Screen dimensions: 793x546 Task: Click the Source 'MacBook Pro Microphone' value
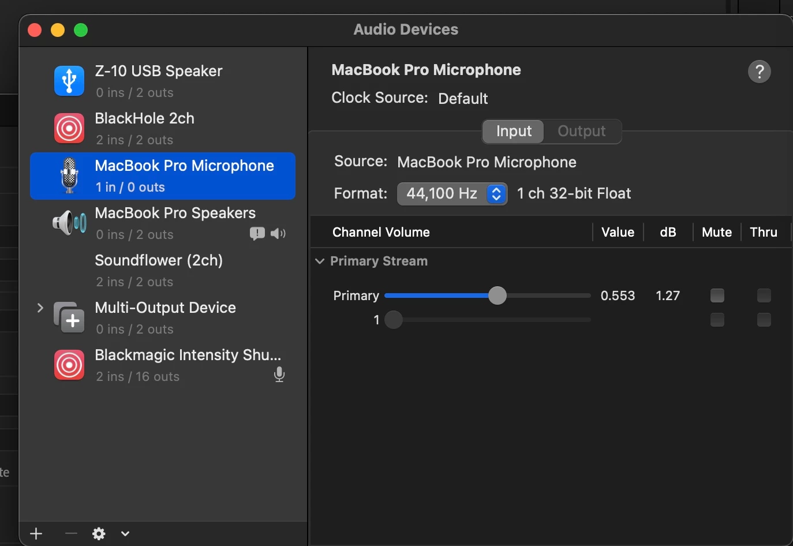(x=487, y=162)
